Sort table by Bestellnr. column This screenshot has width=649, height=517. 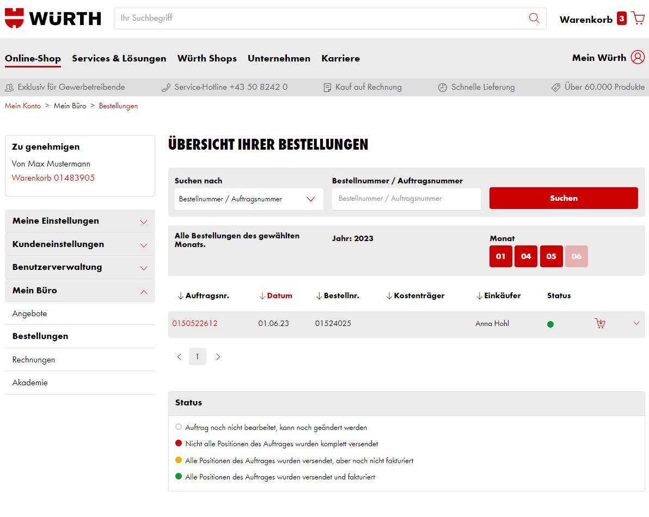[338, 296]
